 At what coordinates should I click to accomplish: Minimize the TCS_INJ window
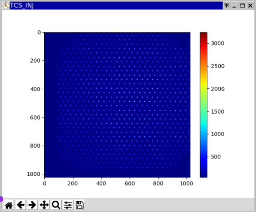click(234, 6)
